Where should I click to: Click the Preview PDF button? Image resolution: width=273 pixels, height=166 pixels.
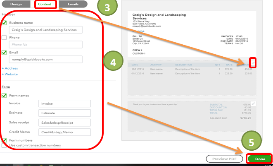(224, 159)
